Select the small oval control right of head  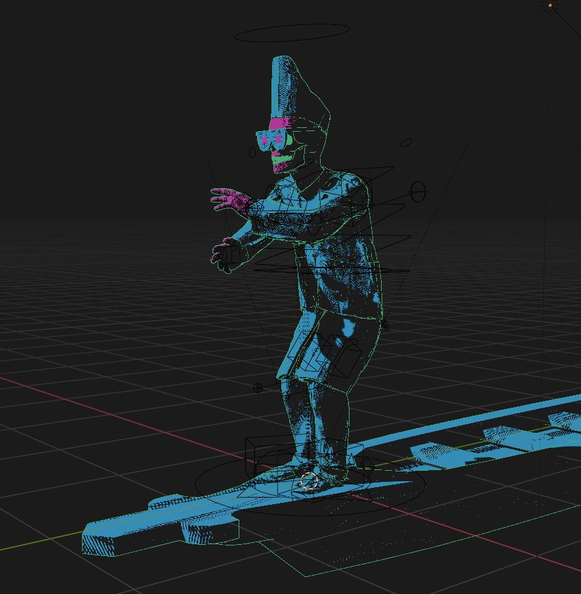pyautogui.click(x=407, y=143)
